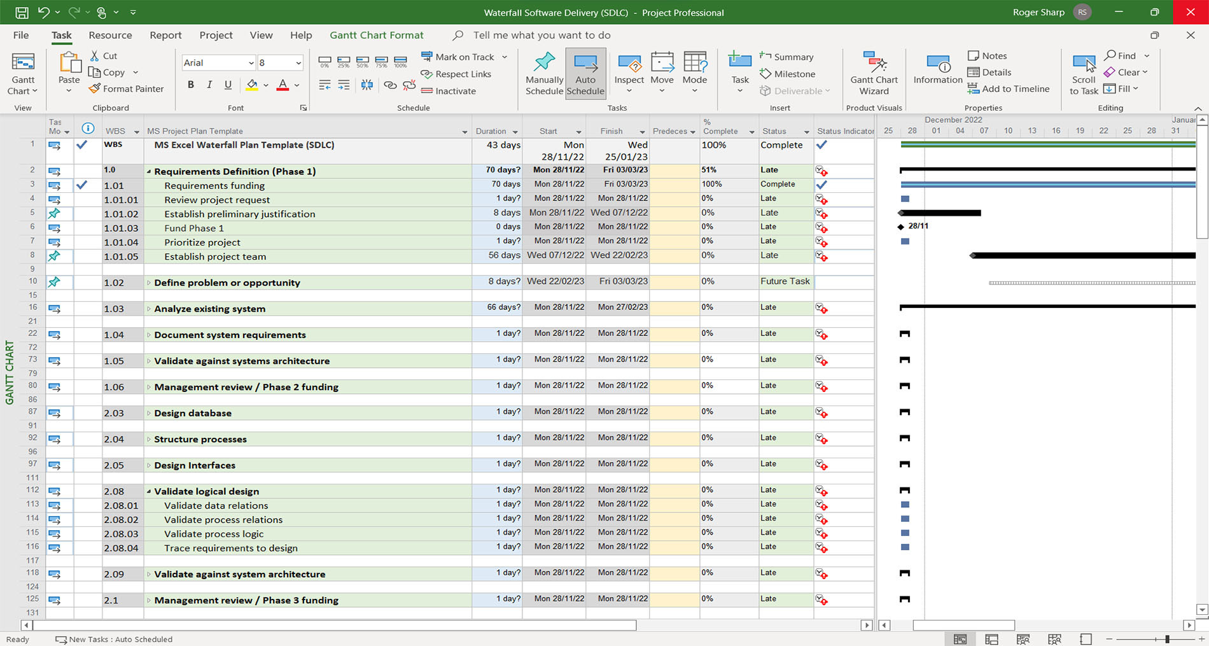Click the Indent Task icon
1209x646 pixels.
(344, 85)
